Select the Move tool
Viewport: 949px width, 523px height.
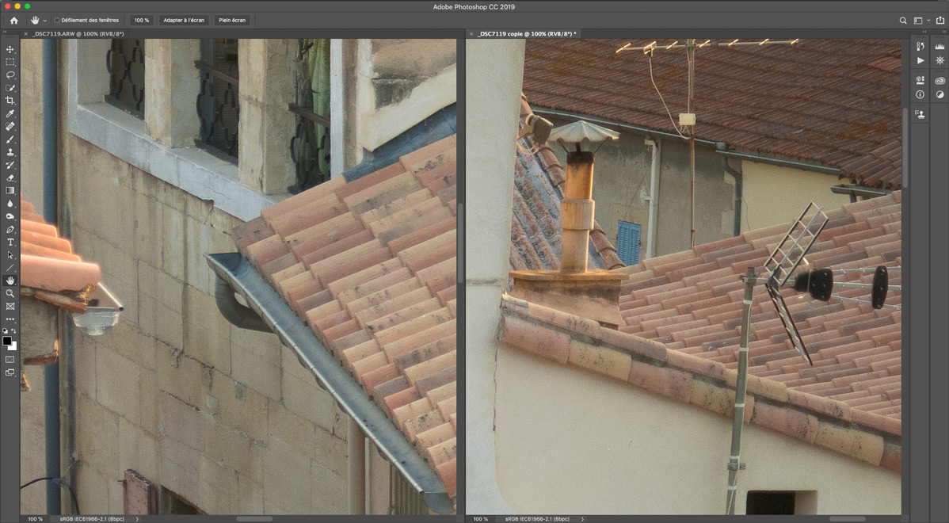coord(10,49)
